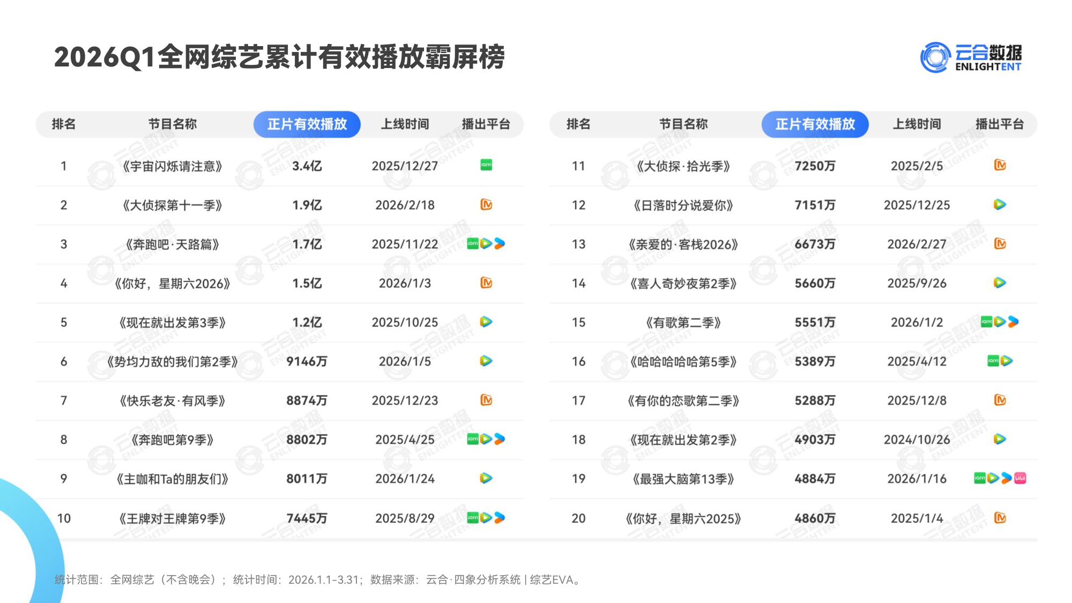Open the show 《大侦探·拾光季》
This screenshot has height=603, width=1072.
tap(683, 165)
